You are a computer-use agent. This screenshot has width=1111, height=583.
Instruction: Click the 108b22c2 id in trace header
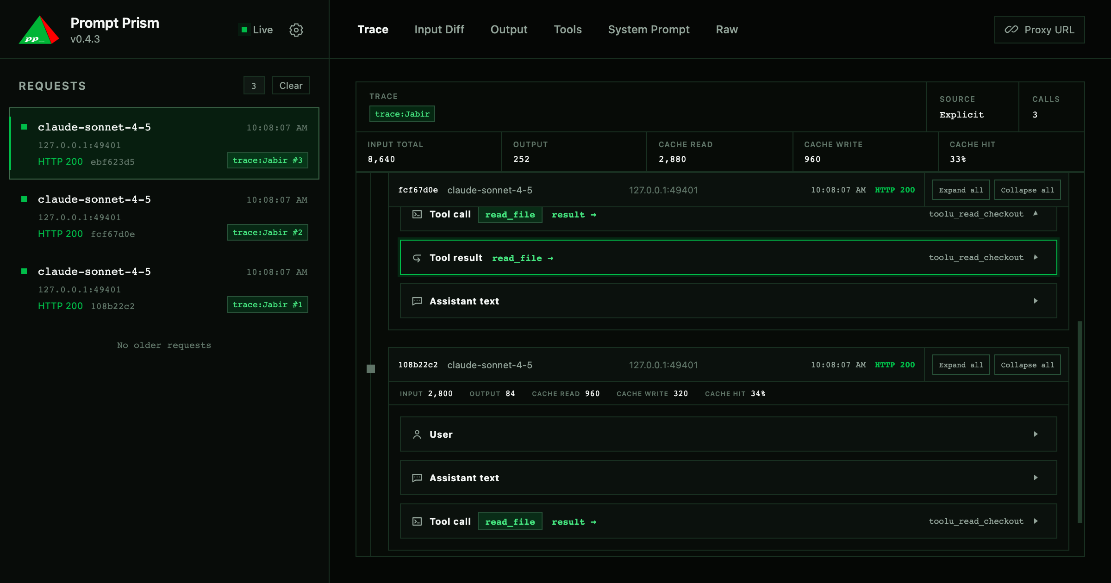tap(418, 365)
